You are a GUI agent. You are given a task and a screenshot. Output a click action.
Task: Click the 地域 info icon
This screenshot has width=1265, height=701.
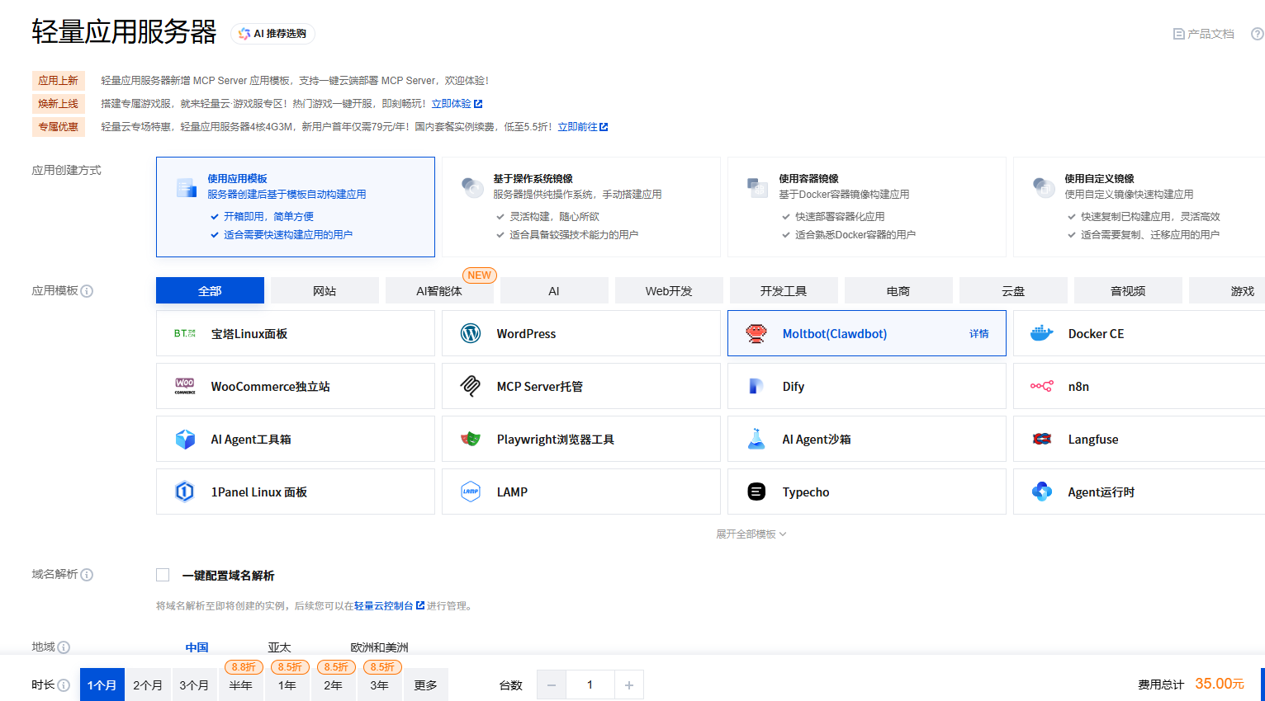[x=64, y=647]
